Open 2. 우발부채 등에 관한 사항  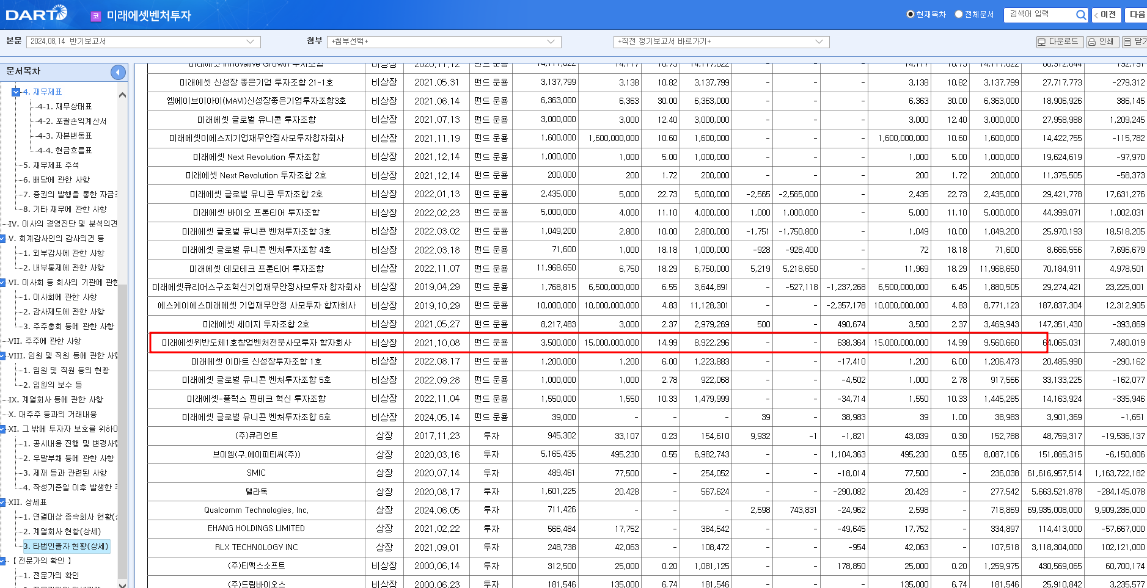tap(69, 459)
